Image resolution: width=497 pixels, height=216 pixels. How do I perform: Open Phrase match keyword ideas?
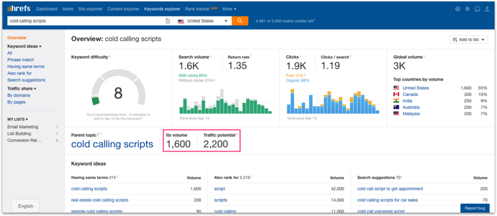20,60
